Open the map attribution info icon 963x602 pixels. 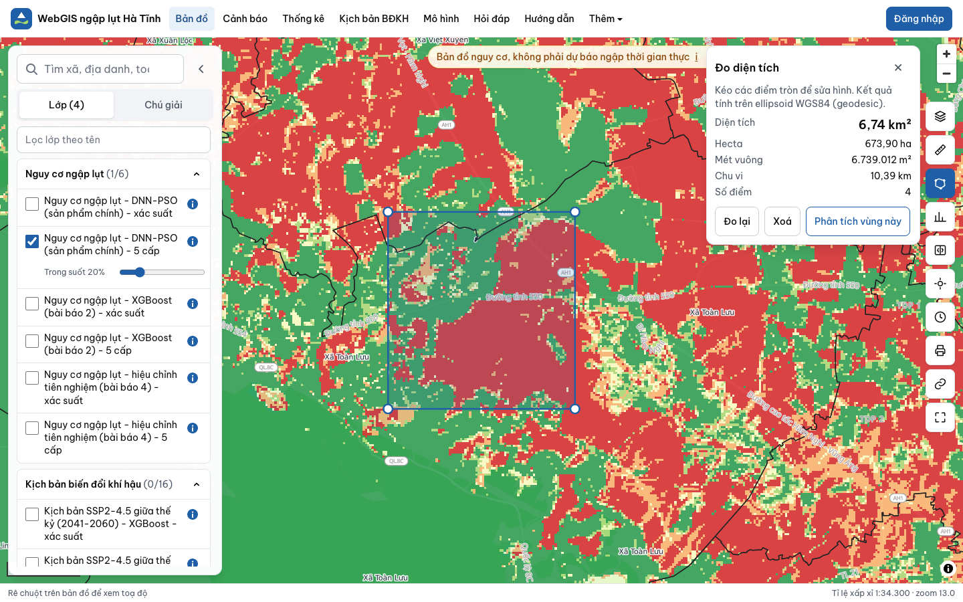tap(948, 569)
